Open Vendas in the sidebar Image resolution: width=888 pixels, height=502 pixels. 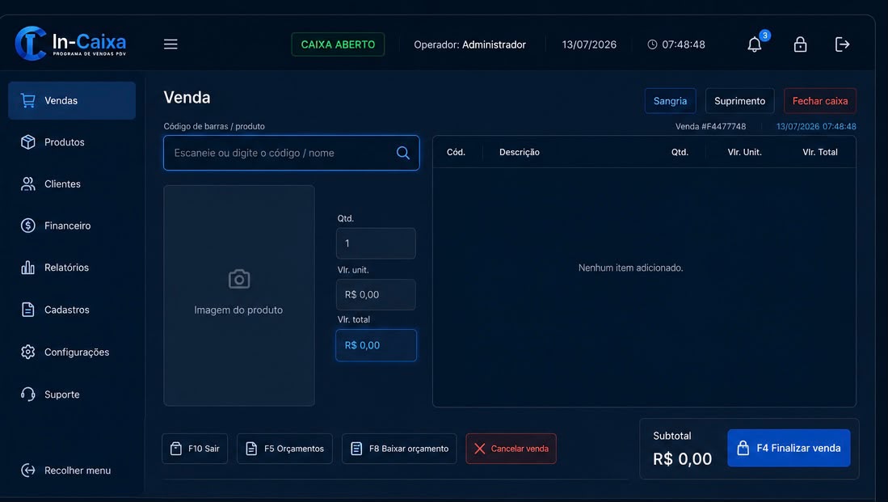pyautogui.click(x=72, y=100)
